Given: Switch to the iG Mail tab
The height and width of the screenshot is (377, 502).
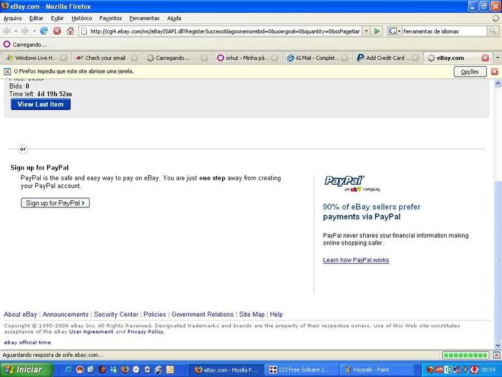Looking at the screenshot, I should (x=318, y=58).
